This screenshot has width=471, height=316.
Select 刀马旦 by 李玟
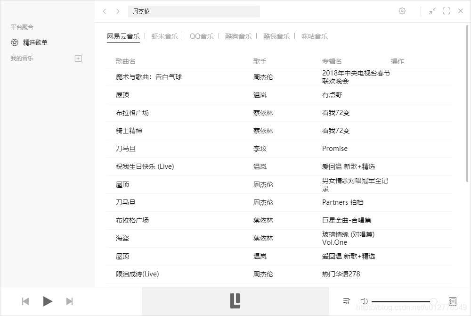(x=126, y=149)
